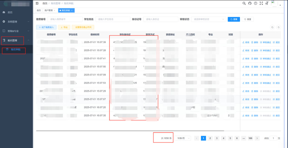This screenshot has width=288, height=148.
Task: Click the table's horizontal scrollbar
Action: pyautogui.click(x=130, y=131)
